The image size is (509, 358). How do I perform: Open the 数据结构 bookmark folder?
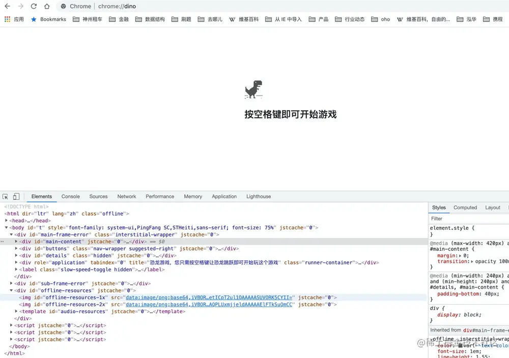pos(150,19)
